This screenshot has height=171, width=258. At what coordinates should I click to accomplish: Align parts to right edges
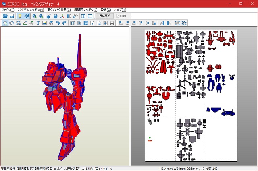134,23
